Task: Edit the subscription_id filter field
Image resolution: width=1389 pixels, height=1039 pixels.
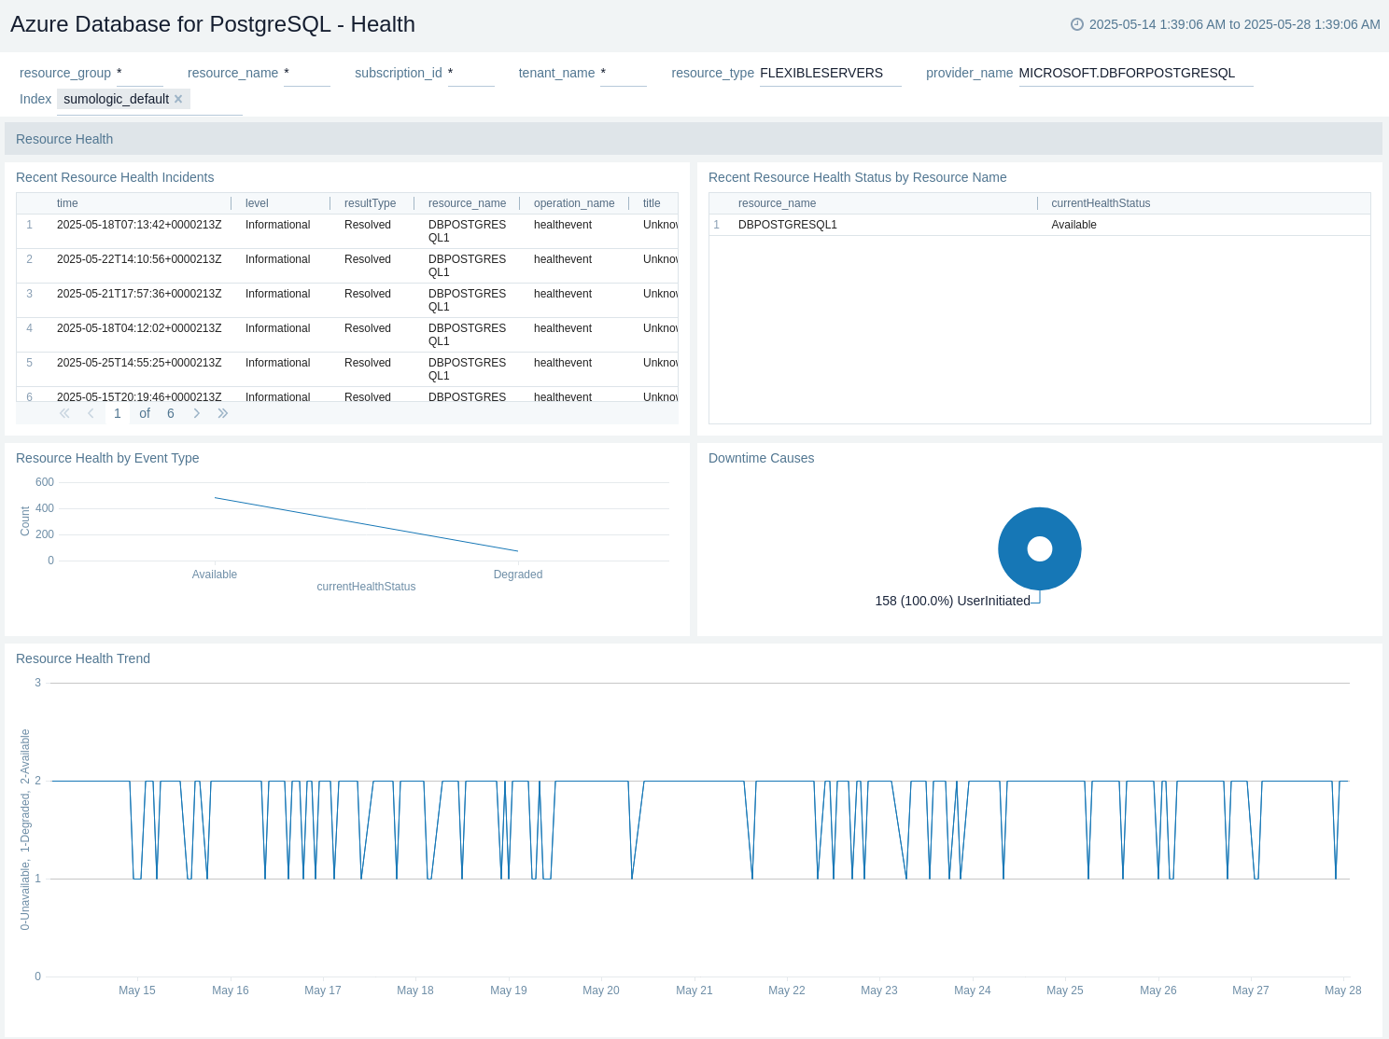Action: [471, 73]
